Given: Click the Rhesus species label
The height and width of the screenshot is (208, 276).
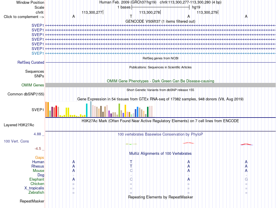Looking at the screenshot, I should pyautogui.click(x=38, y=166).
